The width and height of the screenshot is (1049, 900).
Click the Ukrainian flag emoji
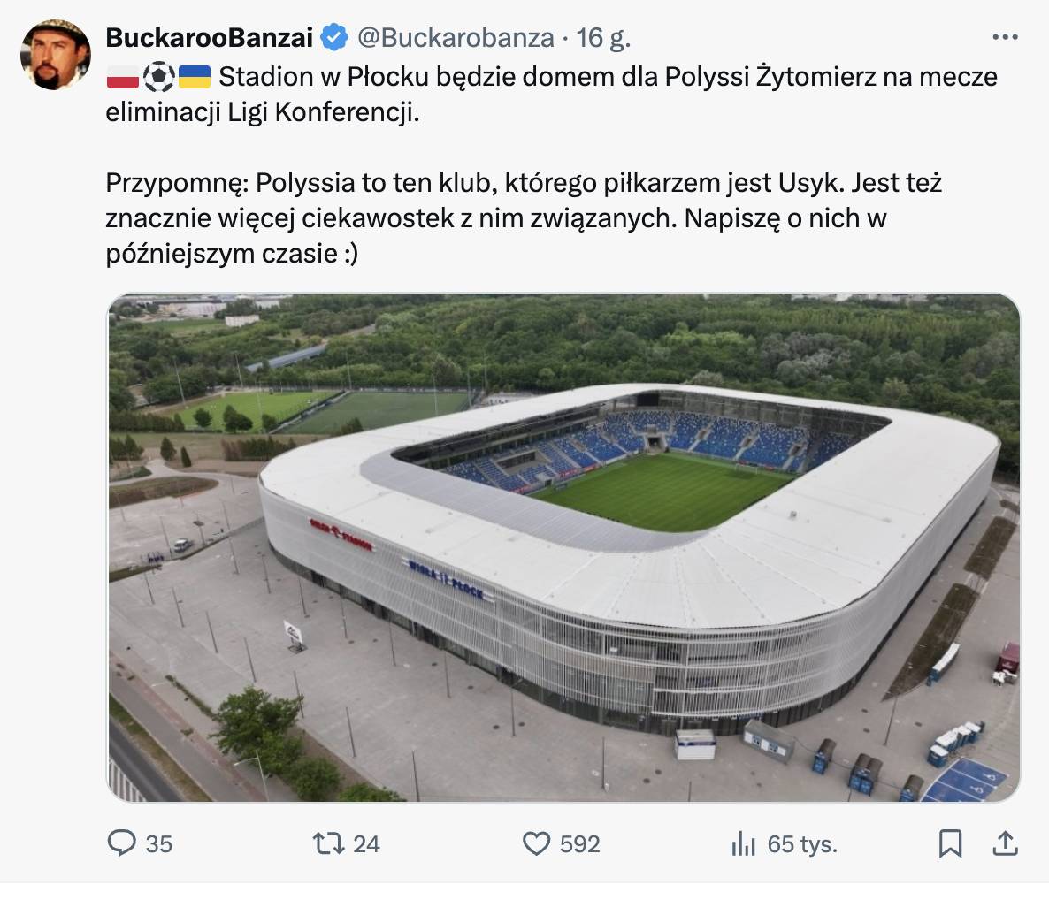(x=195, y=78)
